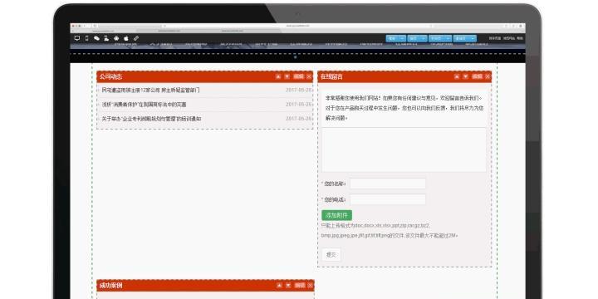Viewport: 598px width, 299px height.
Task: Expand arrow of the leftmost blue toolbar button
Action: [403, 38]
